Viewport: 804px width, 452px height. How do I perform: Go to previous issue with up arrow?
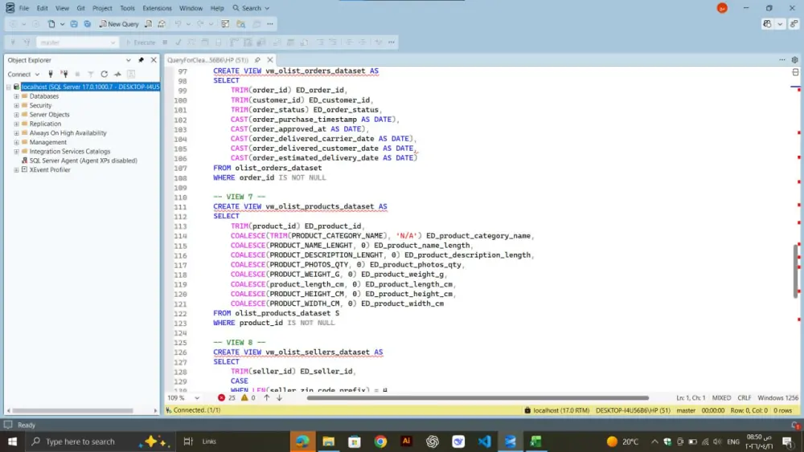click(x=267, y=397)
